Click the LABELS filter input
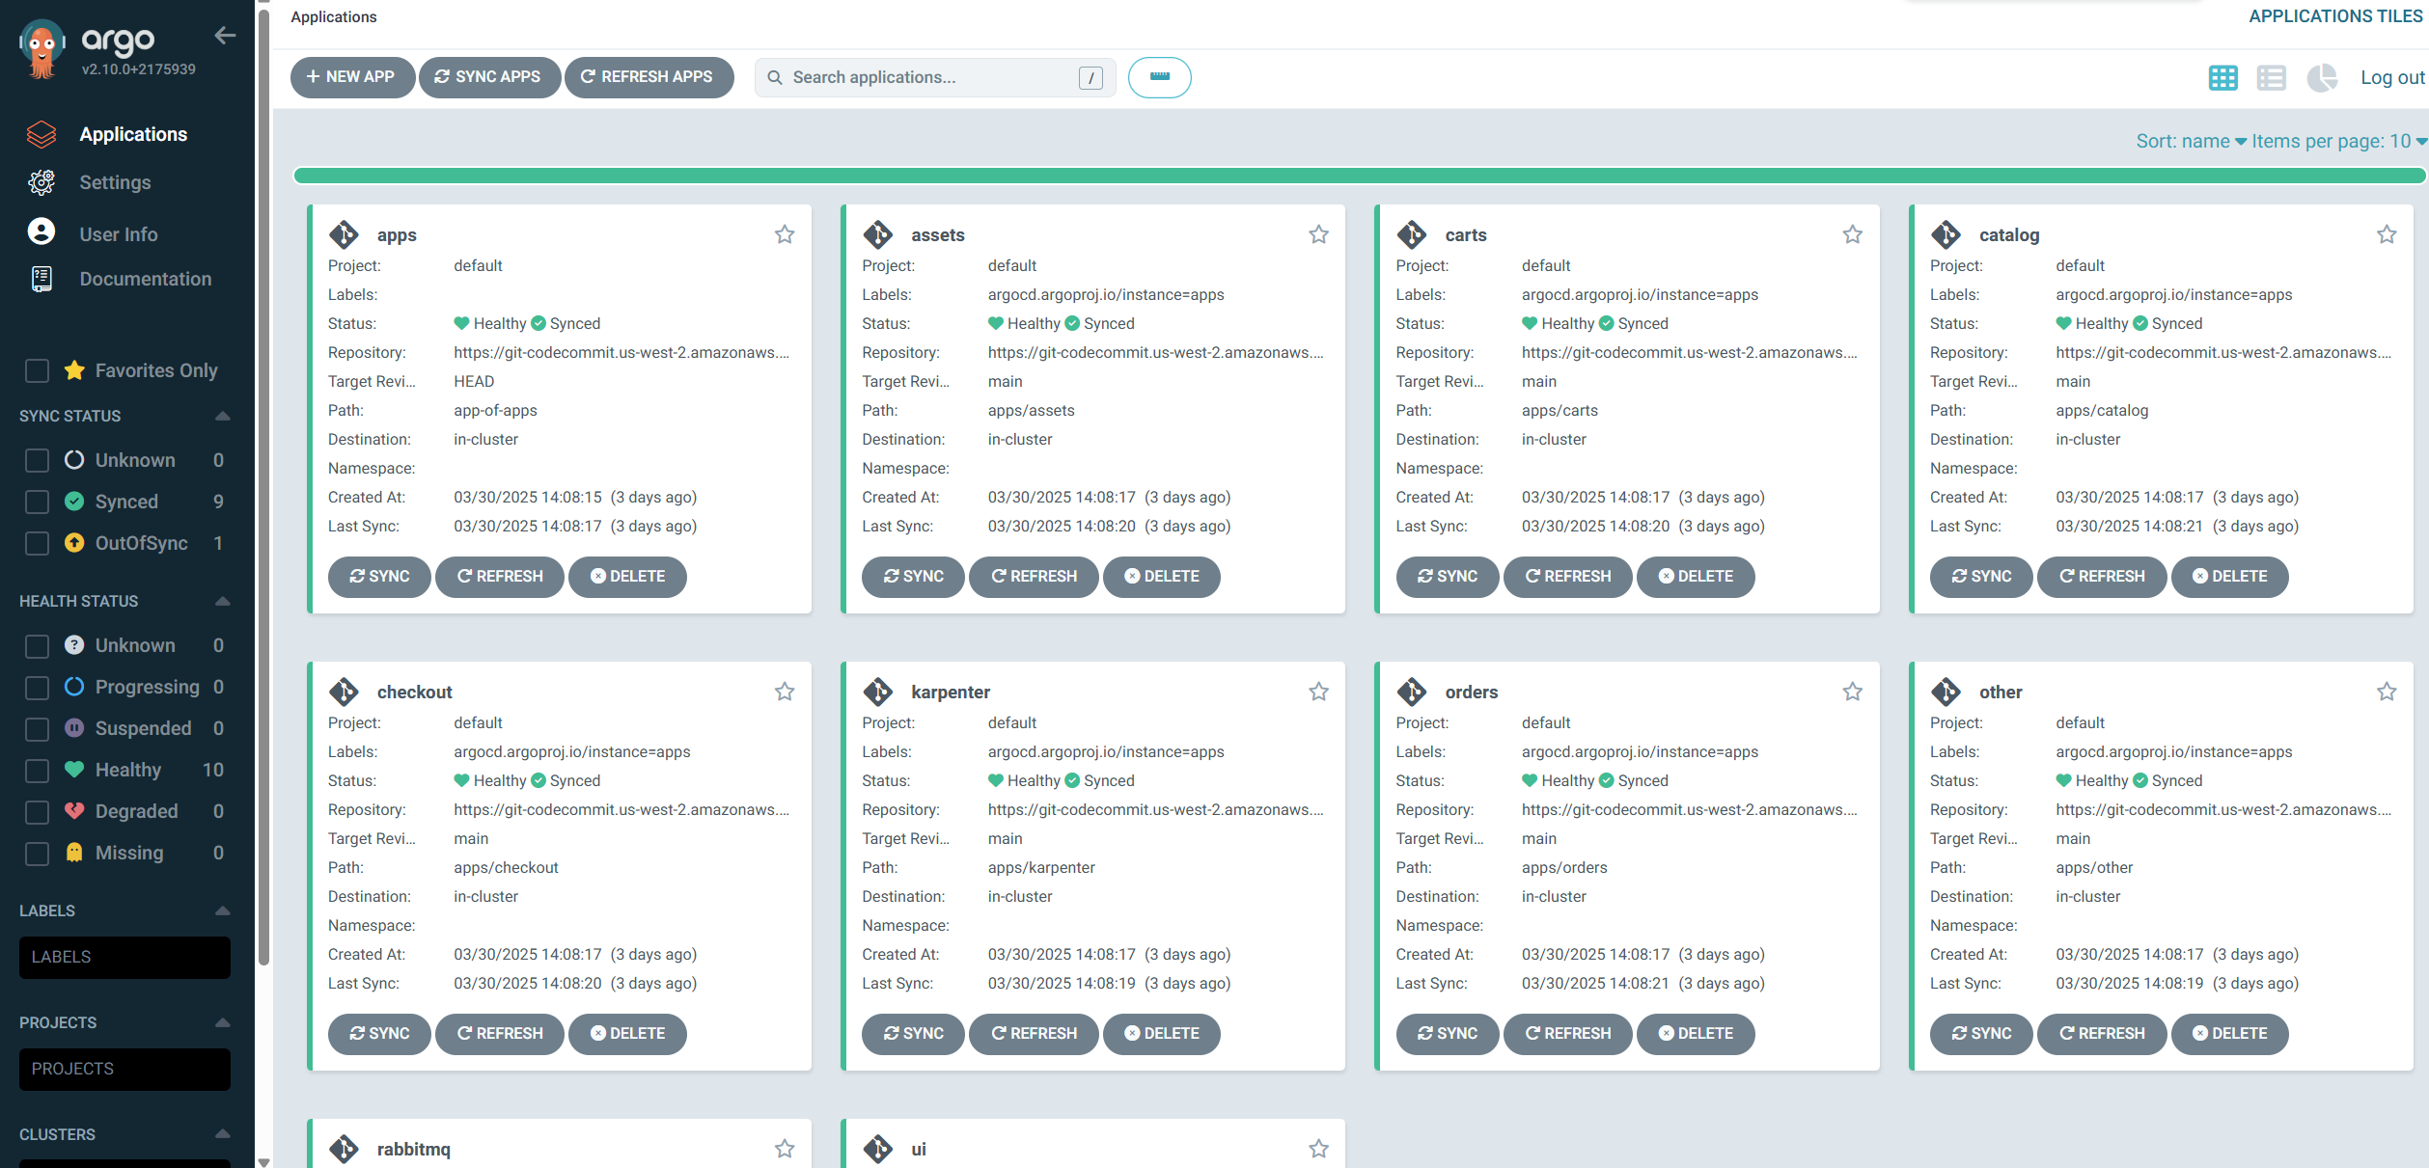Image resolution: width=2429 pixels, height=1168 pixels. 124,957
